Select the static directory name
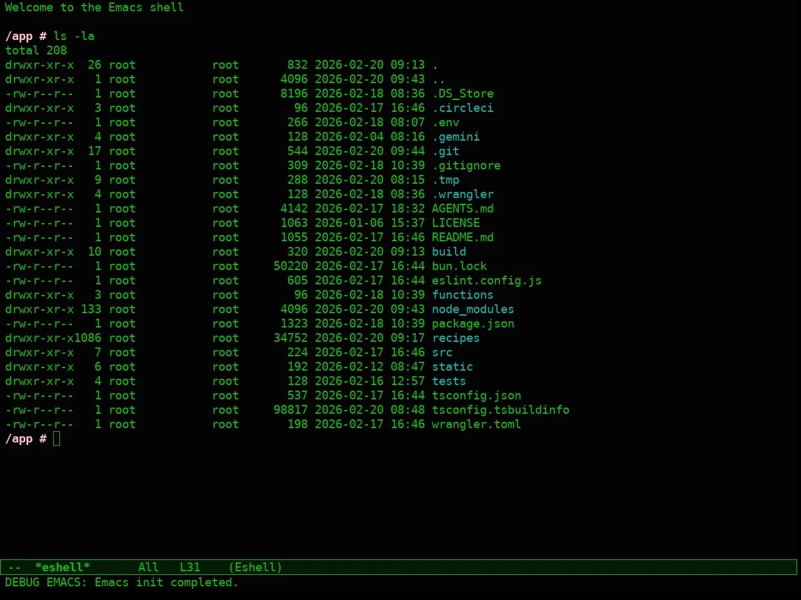Image resolution: width=801 pixels, height=600 pixels. [x=452, y=367]
